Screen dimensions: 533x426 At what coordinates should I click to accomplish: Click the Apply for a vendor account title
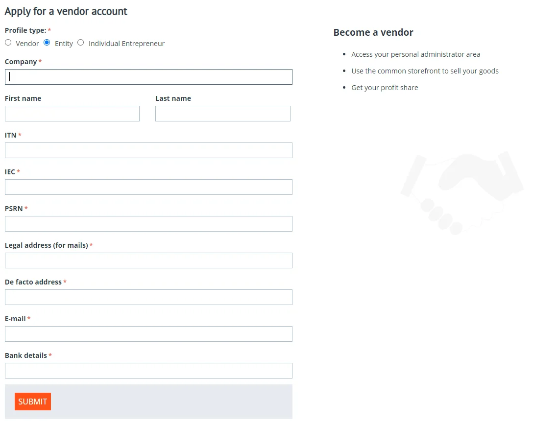66,11
